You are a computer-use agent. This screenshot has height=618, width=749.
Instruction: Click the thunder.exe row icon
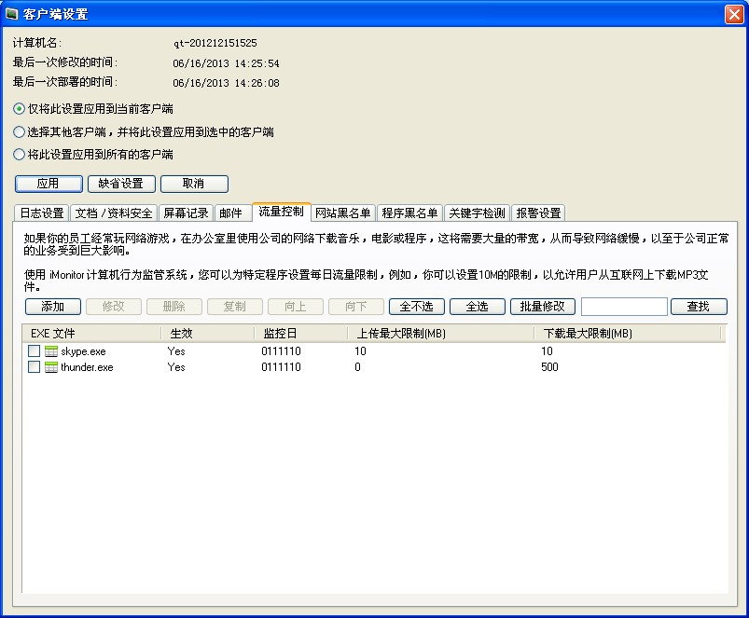pyautogui.click(x=51, y=367)
